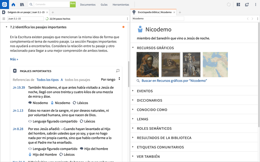Open the hamburger menu of the exegesis guide
Screen dimensions: 260x162
pyautogui.click(x=4, y=18)
